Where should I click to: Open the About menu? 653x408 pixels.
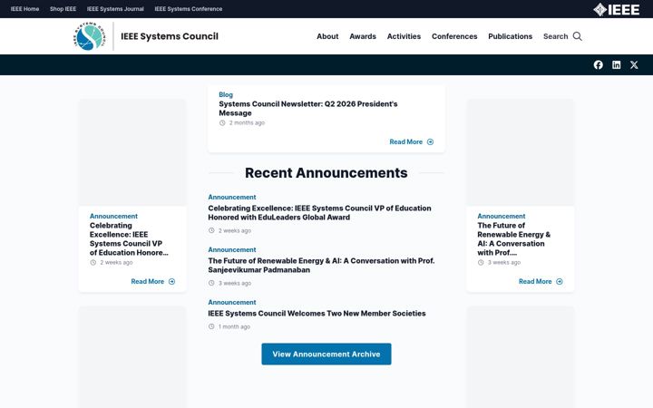pyautogui.click(x=327, y=36)
